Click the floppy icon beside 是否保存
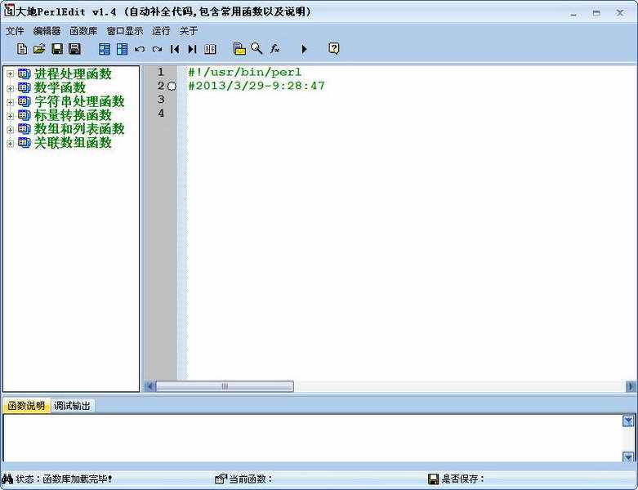638x490 pixels. (x=433, y=479)
